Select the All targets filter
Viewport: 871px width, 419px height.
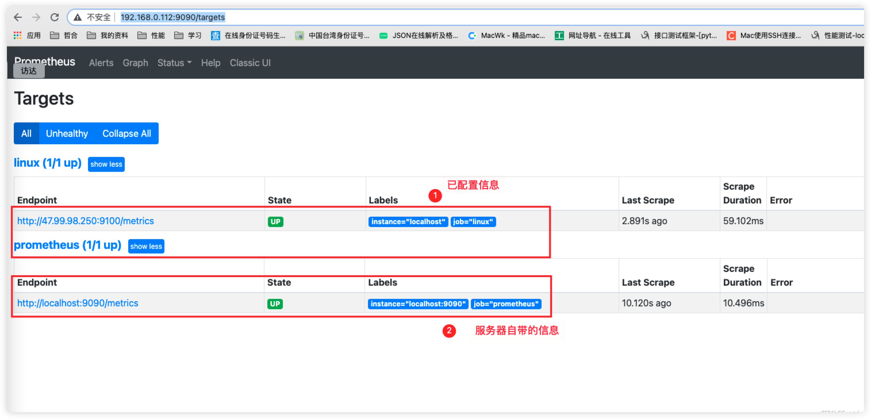pyautogui.click(x=26, y=133)
